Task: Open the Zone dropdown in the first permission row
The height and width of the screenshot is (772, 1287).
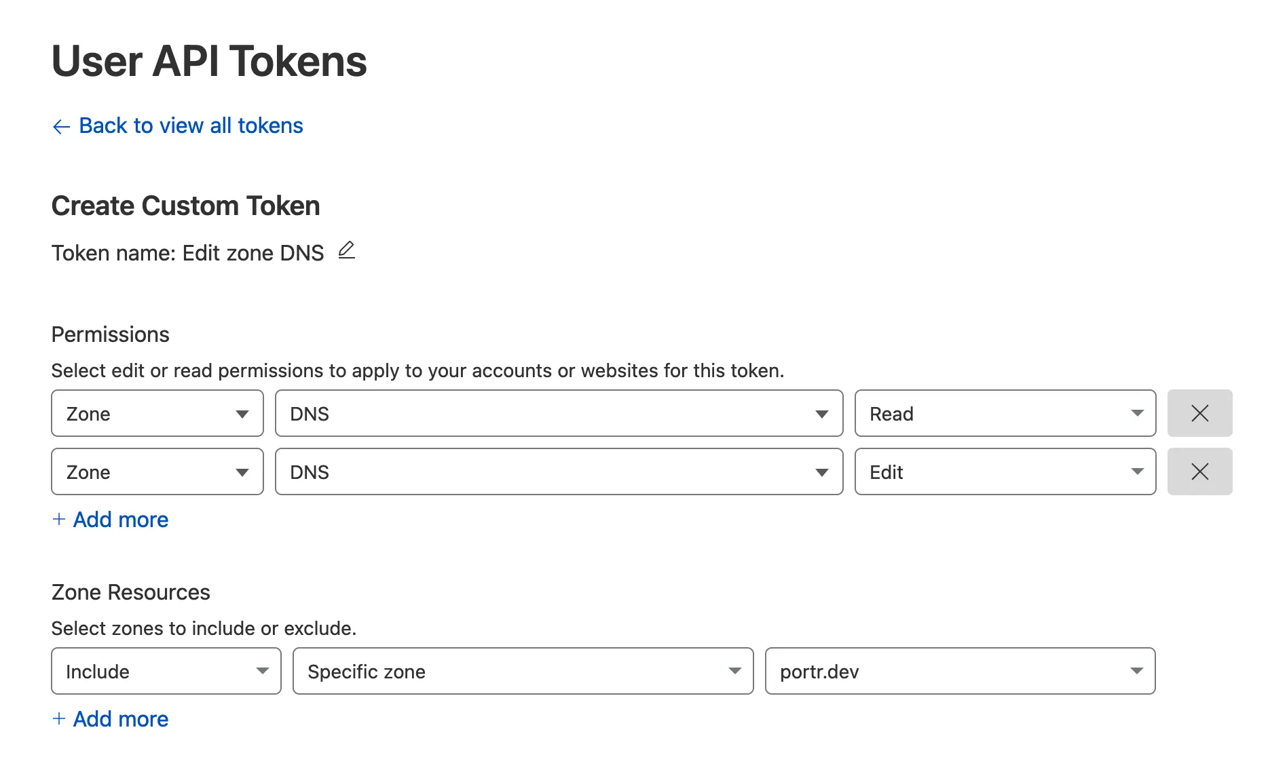Action: pyautogui.click(x=157, y=413)
